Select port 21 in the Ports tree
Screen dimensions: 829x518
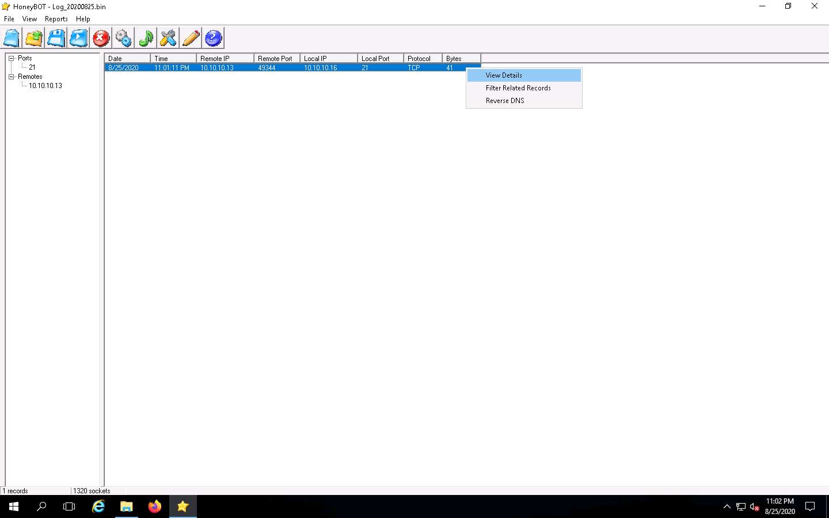click(32, 67)
